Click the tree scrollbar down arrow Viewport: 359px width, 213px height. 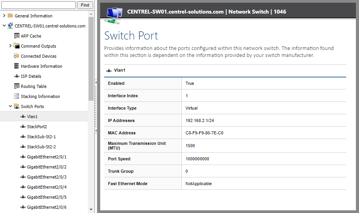coord(91,210)
